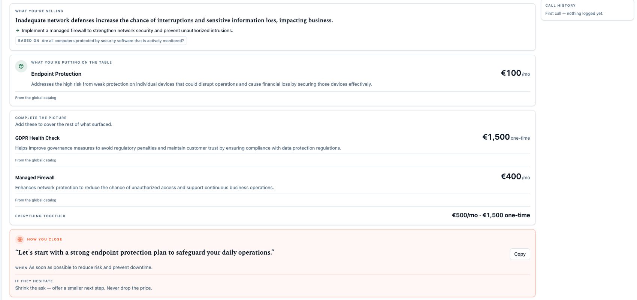This screenshot has width=637, height=300.
Task: Click the Everything Together label
Action: [40, 216]
